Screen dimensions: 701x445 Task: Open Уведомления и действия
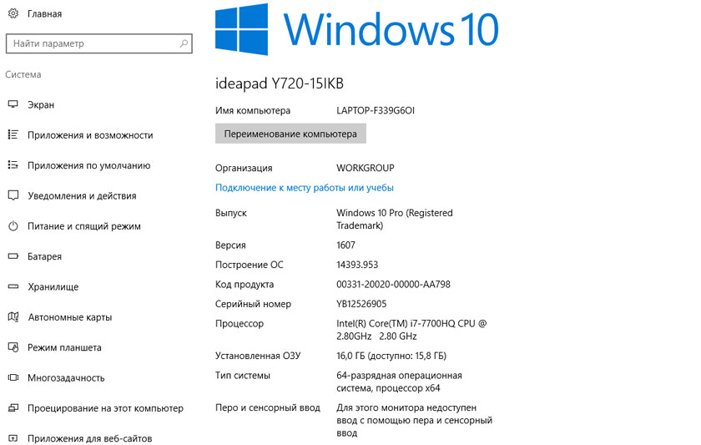click(x=82, y=196)
